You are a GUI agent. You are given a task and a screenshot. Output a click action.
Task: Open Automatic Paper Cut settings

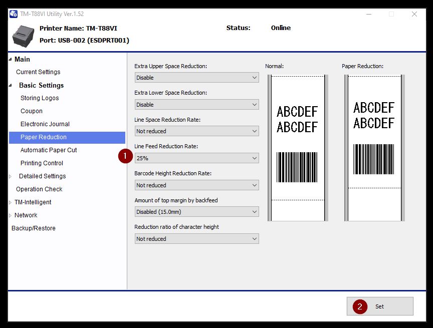[49, 150]
